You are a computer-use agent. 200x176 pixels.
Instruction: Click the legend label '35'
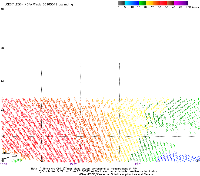[x=166, y=7]
